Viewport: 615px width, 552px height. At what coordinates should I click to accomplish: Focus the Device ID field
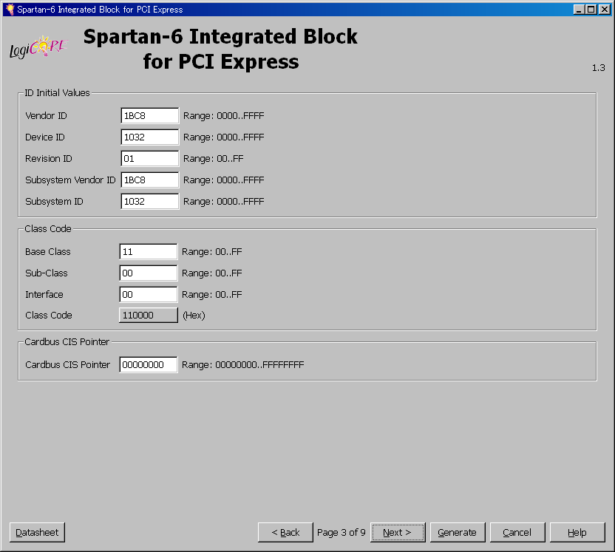coord(149,137)
